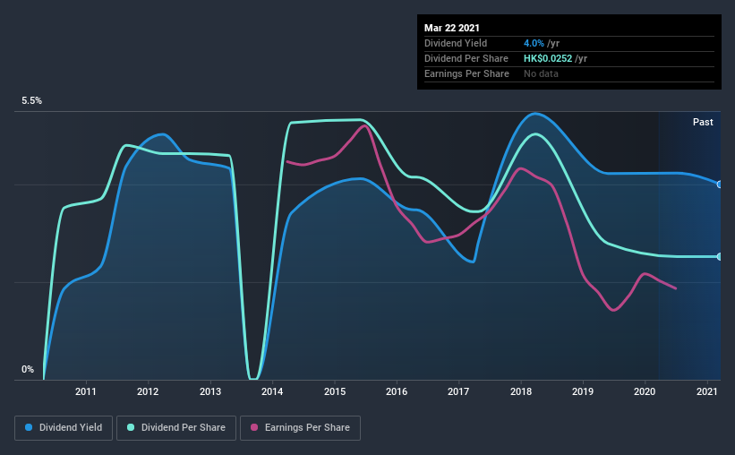Click the tooltip's Dividend Per Share row label
This screenshot has width=735, height=455.
click(x=466, y=58)
